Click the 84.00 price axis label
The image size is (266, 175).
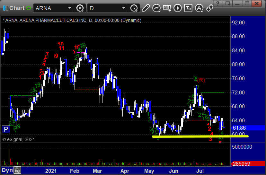[238, 50]
